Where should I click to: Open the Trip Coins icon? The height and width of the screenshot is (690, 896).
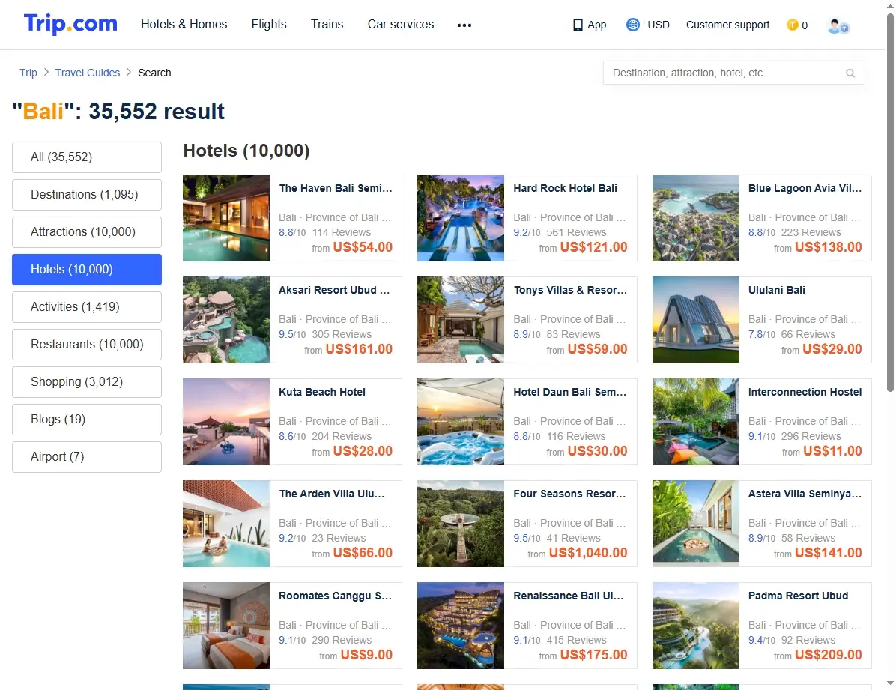coord(792,25)
